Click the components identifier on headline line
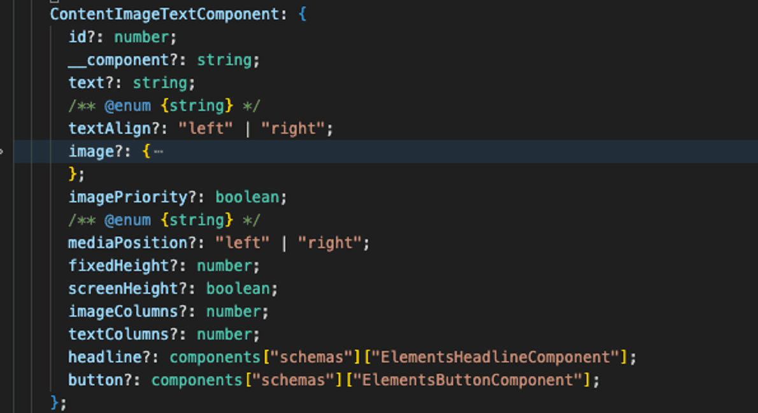Screen dimensions: 758x413 pyautogui.click(x=215, y=358)
